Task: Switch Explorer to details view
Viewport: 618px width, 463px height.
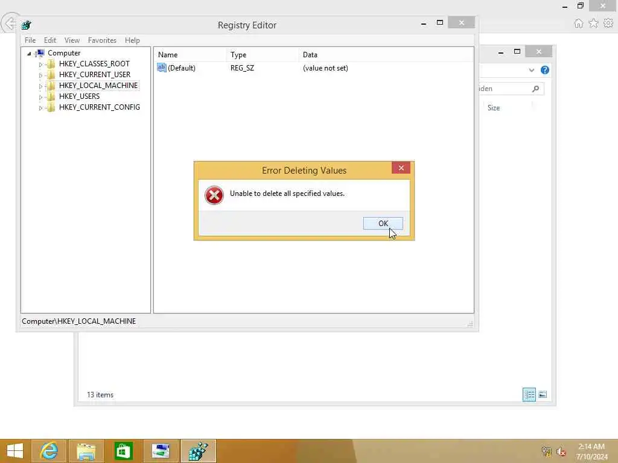Action: pos(529,394)
